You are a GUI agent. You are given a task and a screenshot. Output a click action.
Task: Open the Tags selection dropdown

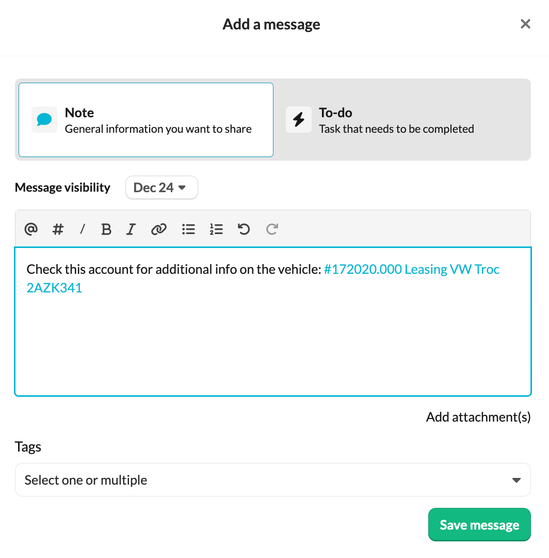pos(272,479)
